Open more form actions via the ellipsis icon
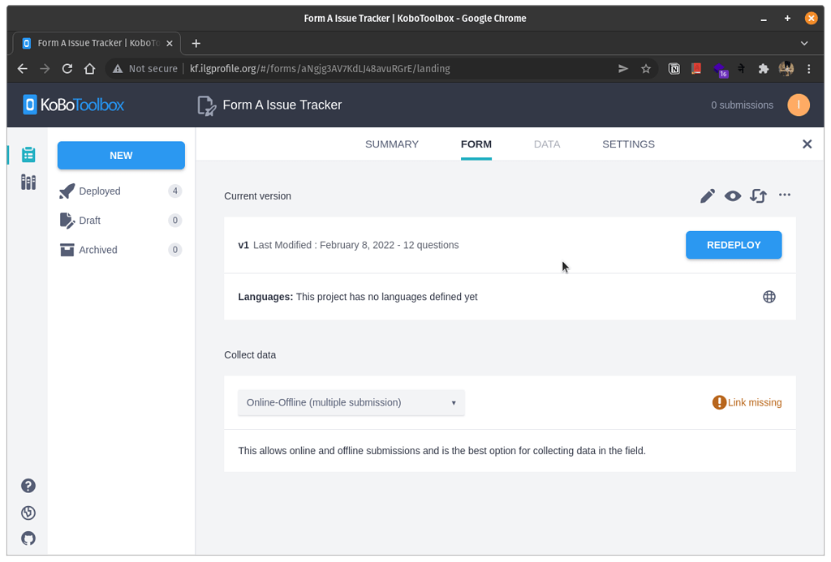 pos(784,195)
